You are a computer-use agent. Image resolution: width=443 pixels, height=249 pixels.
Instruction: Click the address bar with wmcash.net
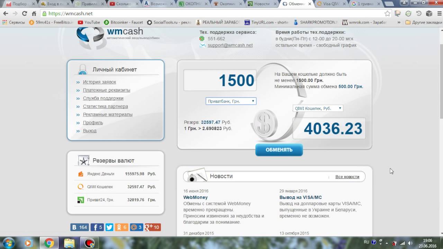tap(211, 13)
